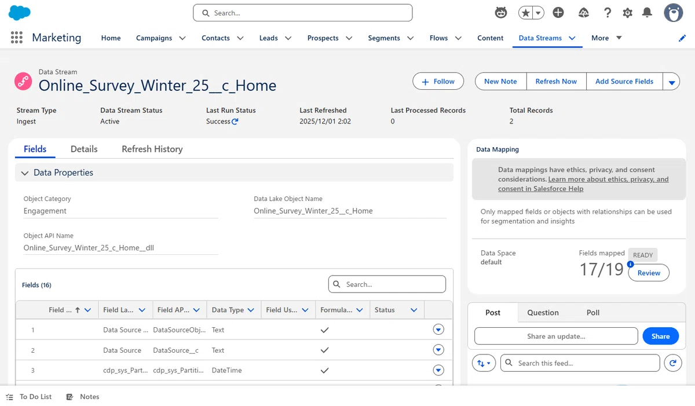This screenshot has height=406, width=695.
Task: Click the To Do List icon
Action: [x=10, y=397]
